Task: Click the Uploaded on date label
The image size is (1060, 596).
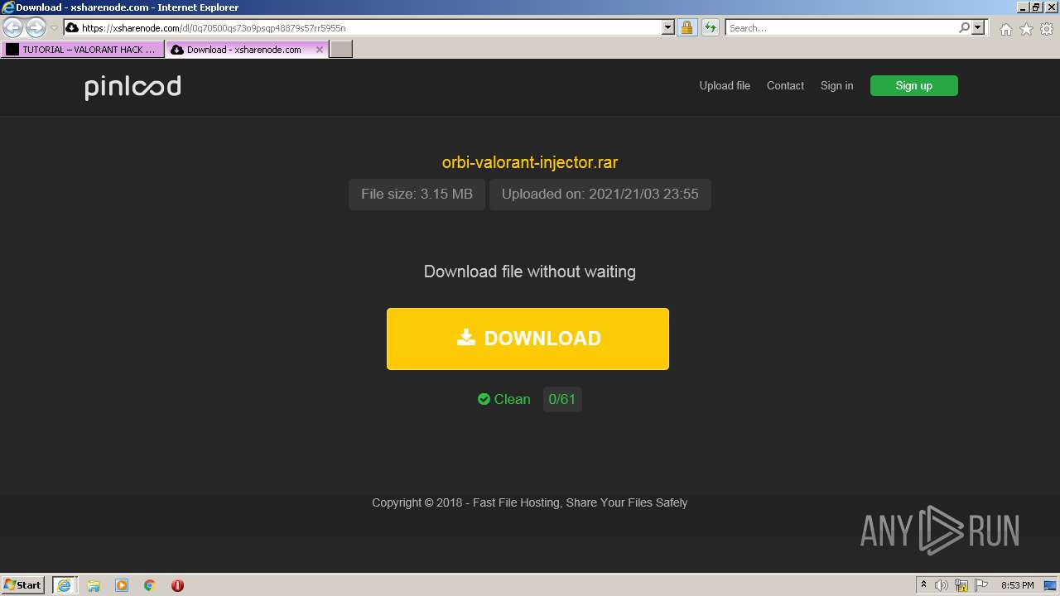Action: coord(600,195)
